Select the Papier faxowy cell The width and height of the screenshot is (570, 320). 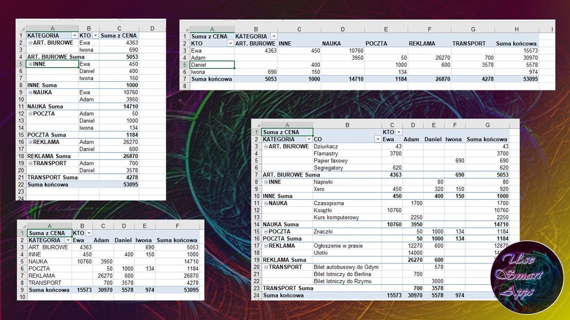[x=347, y=161]
